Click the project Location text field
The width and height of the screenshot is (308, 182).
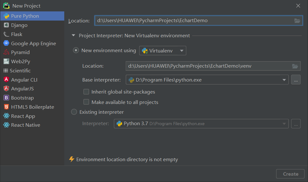coord(198,21)
